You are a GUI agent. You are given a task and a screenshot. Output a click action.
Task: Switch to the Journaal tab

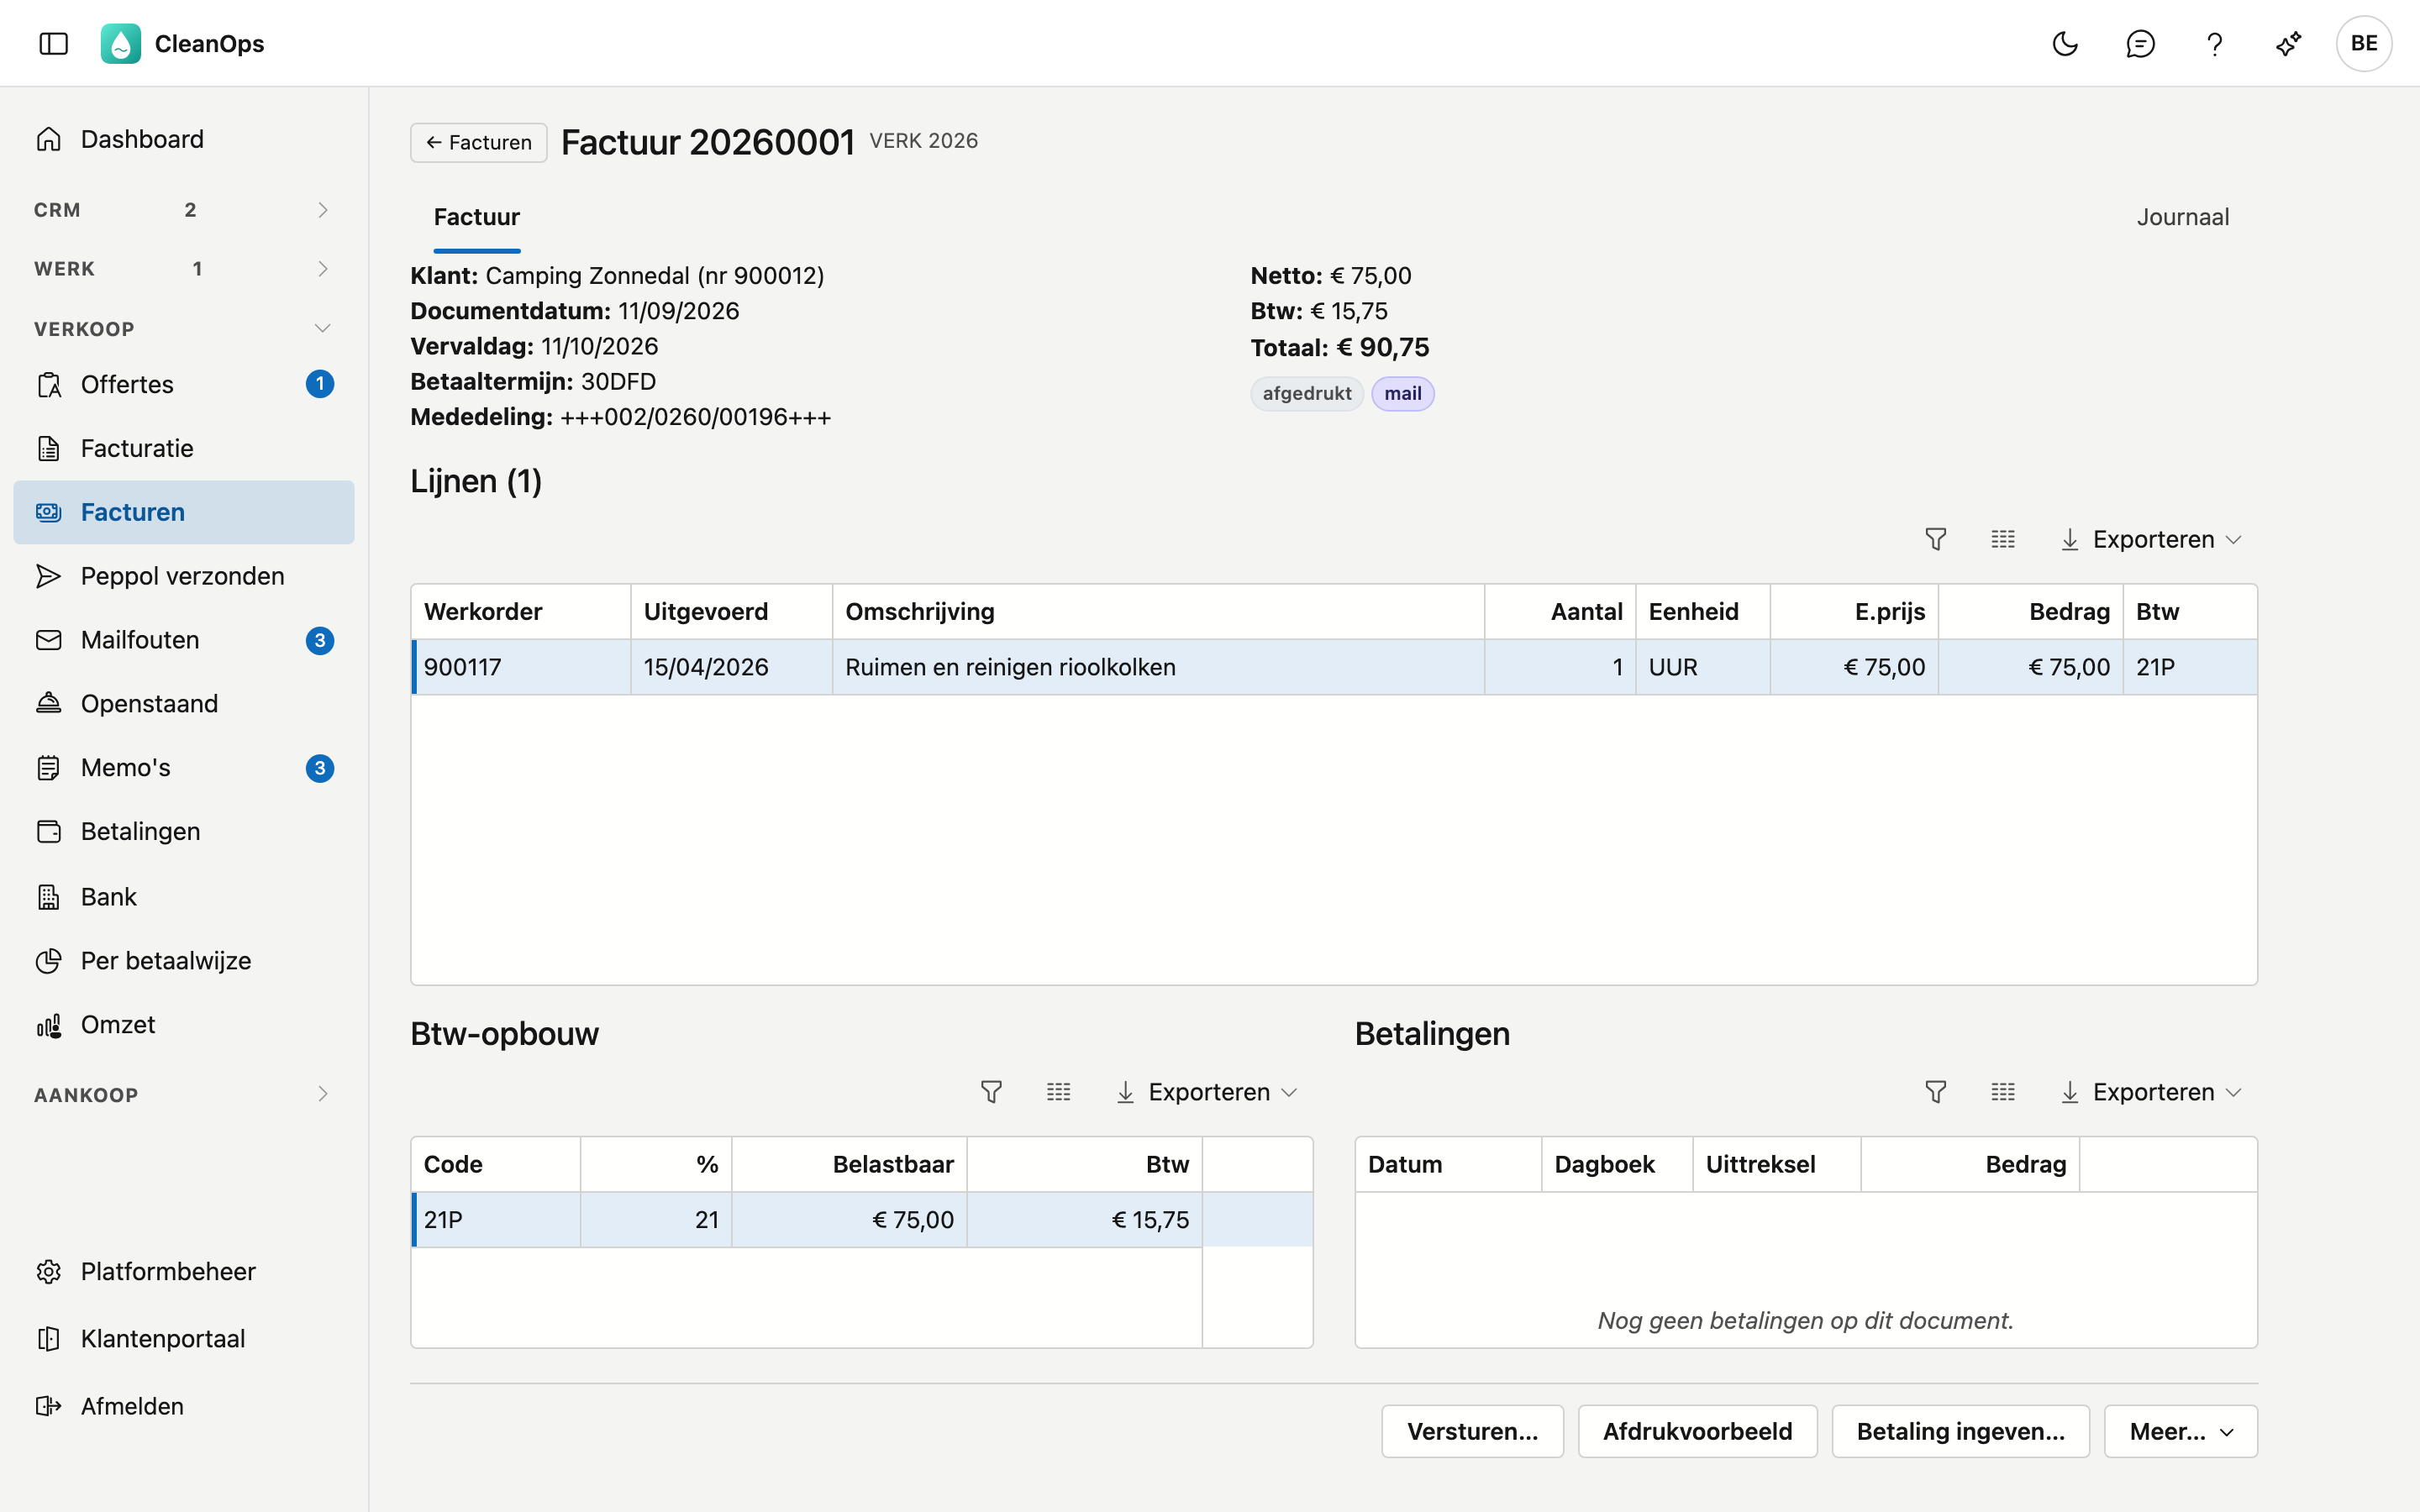coord(2183,217)
